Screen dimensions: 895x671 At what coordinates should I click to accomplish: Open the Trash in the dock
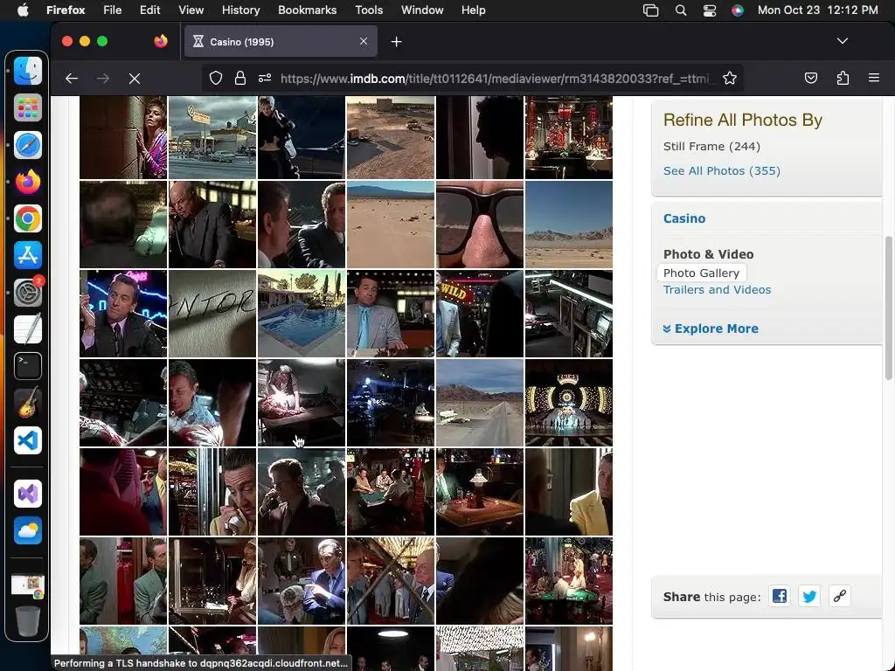click(x=28, y=621)
